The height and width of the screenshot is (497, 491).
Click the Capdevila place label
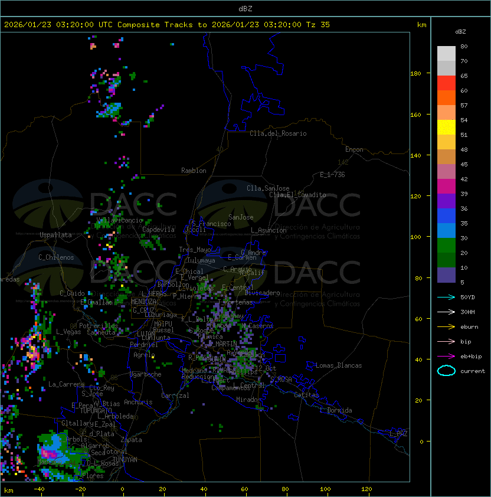click(x=158, y=230)
